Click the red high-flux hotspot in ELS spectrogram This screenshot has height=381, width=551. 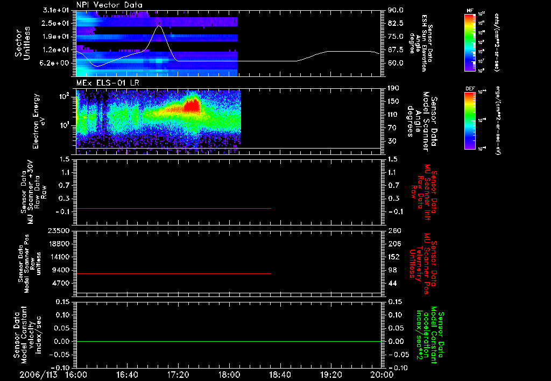(192, 106)
